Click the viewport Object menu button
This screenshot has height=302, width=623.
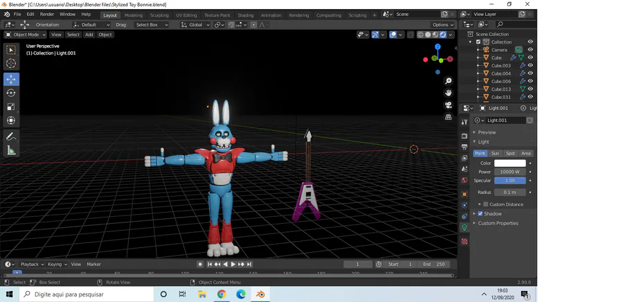tap(105, 35)
